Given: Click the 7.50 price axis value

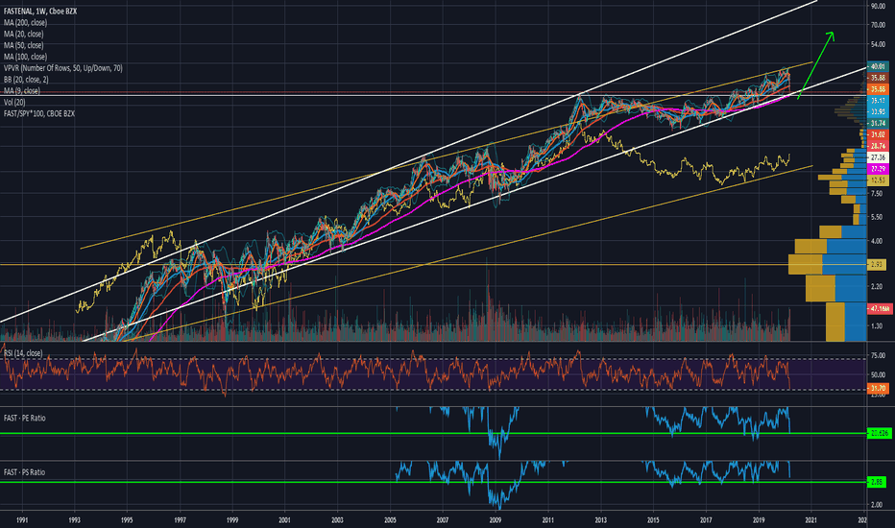Looking at the screenshot, I should pyautogui.click(x=877, y=194).
